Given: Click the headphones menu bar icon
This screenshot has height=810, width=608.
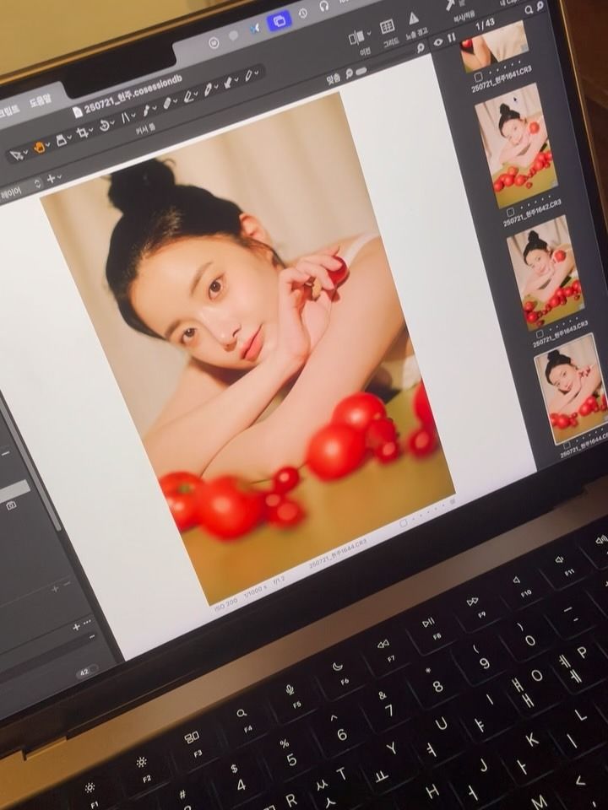Looking at the screenshot, I should 324,6.
